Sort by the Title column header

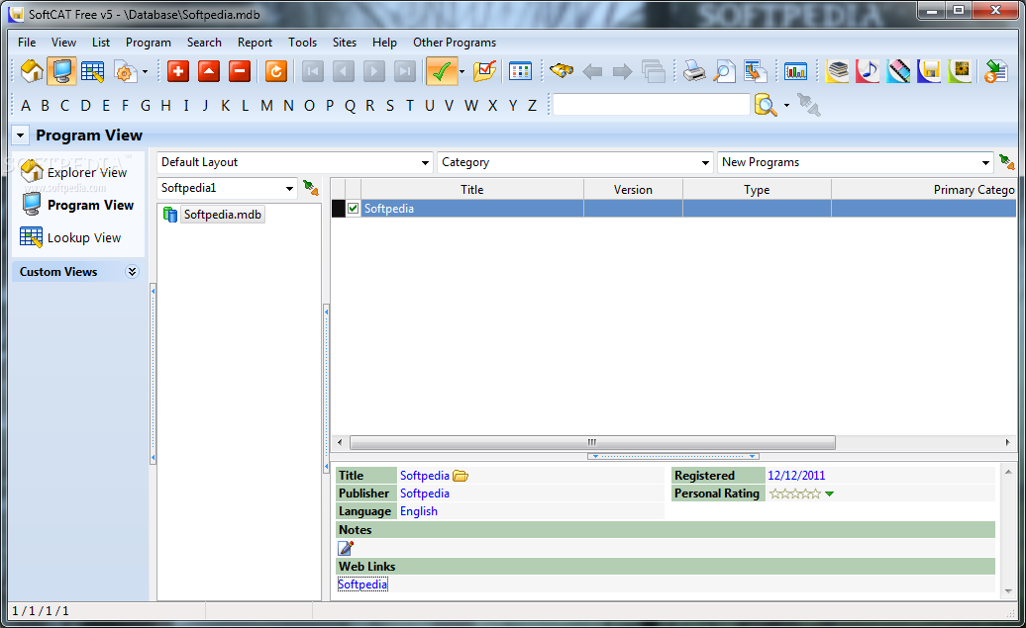pyautogui.click(x=471, y=190)
